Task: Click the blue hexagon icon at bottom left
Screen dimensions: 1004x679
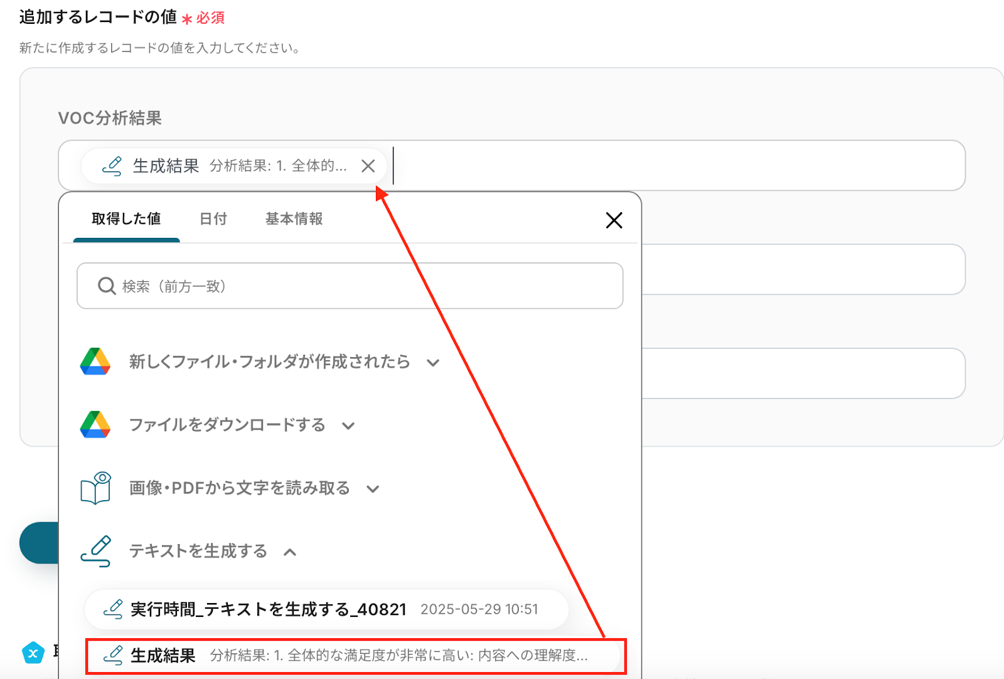Action: click(x=33, y=653)
